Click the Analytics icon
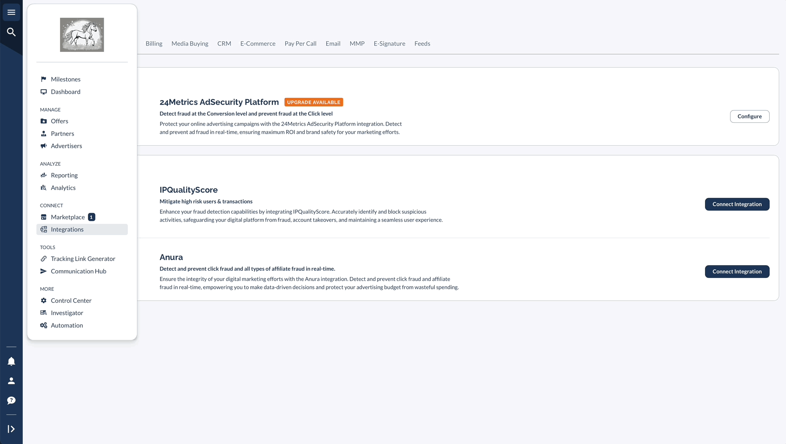The image size is (786, 444). pyautogui.click(x=44, y=187)
